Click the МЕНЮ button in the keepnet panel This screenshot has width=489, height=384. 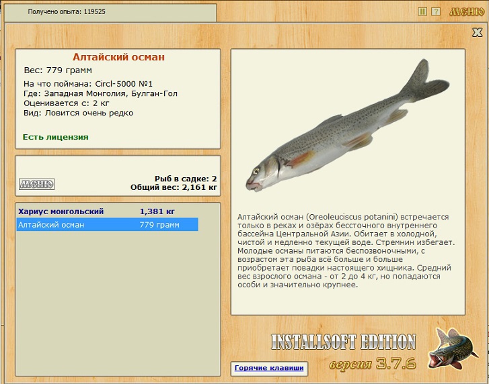coord(36,184)
